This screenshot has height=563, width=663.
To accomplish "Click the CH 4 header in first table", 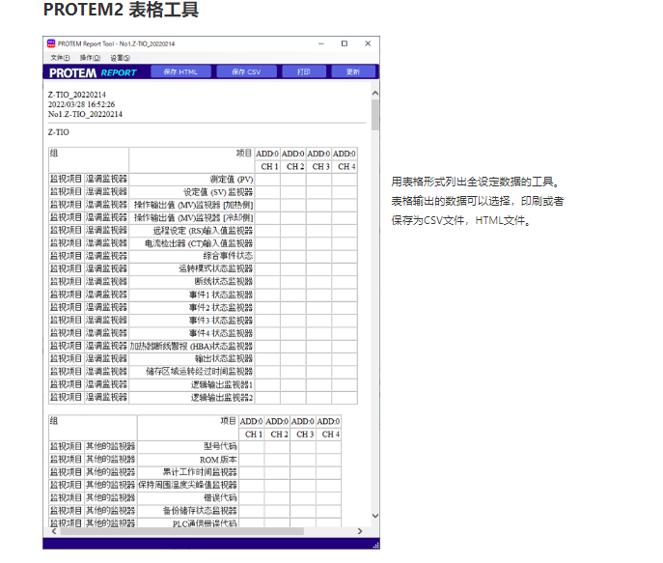I will (x=346, y=167).
